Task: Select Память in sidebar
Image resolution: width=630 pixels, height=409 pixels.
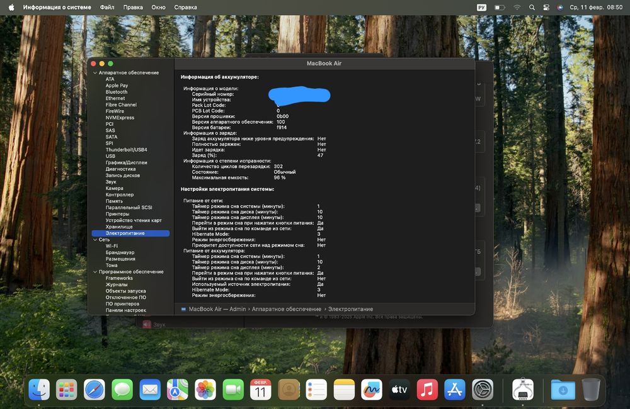Action: (x=114, y=201)
